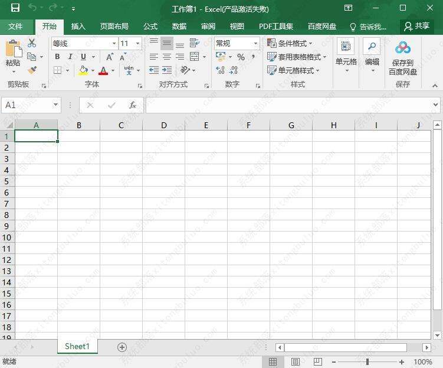Viewport: 443px width, 368px height.
Task: Add a new sheet with plus button
Action: [122, 347]
